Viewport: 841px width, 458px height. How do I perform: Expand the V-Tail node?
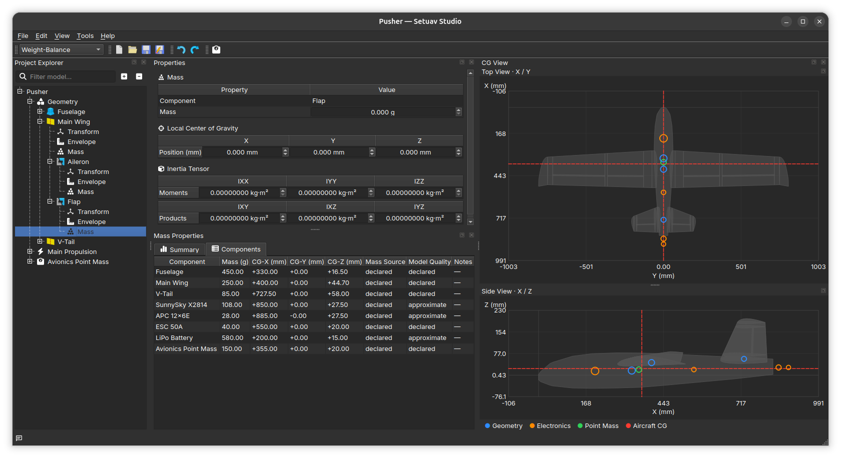pos(40,241)
